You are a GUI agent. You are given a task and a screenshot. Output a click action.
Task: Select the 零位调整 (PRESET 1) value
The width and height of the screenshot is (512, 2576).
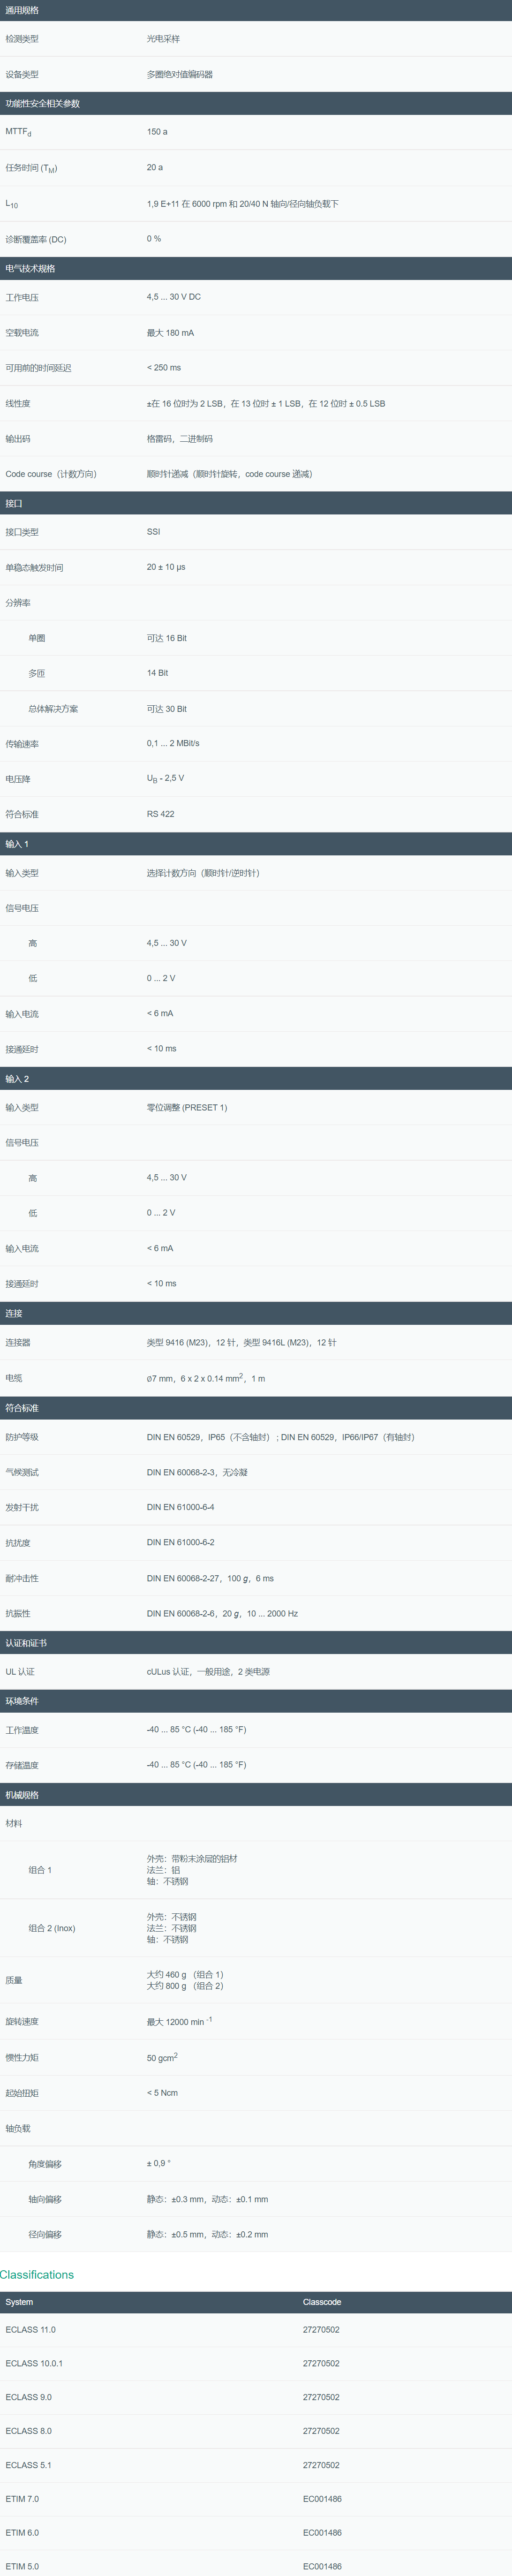pos(187,1108)
